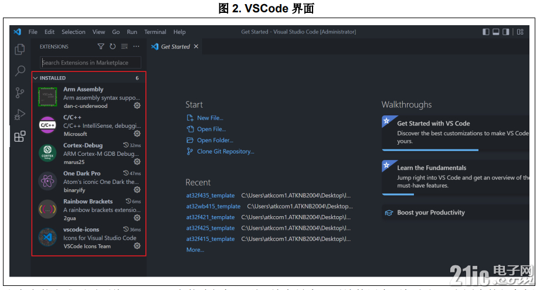Open Extensions views and more actions menu
The width and height of the screenshot is (540, 290).
click(137, 46)
